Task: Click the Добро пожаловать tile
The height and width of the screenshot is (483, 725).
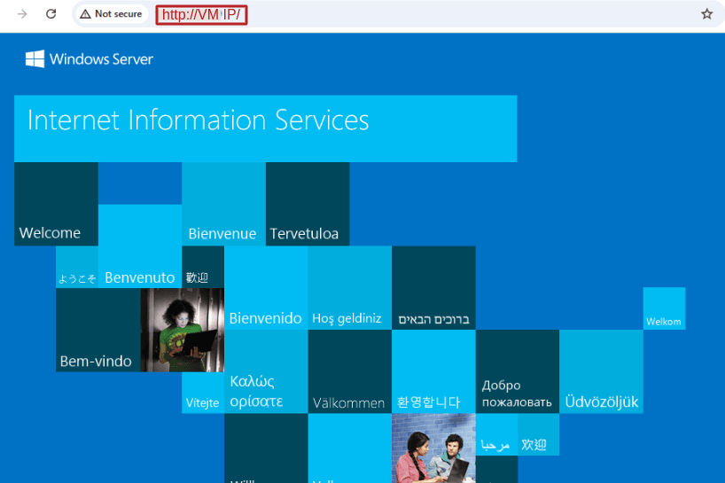Action: click(x=518, y=371)
